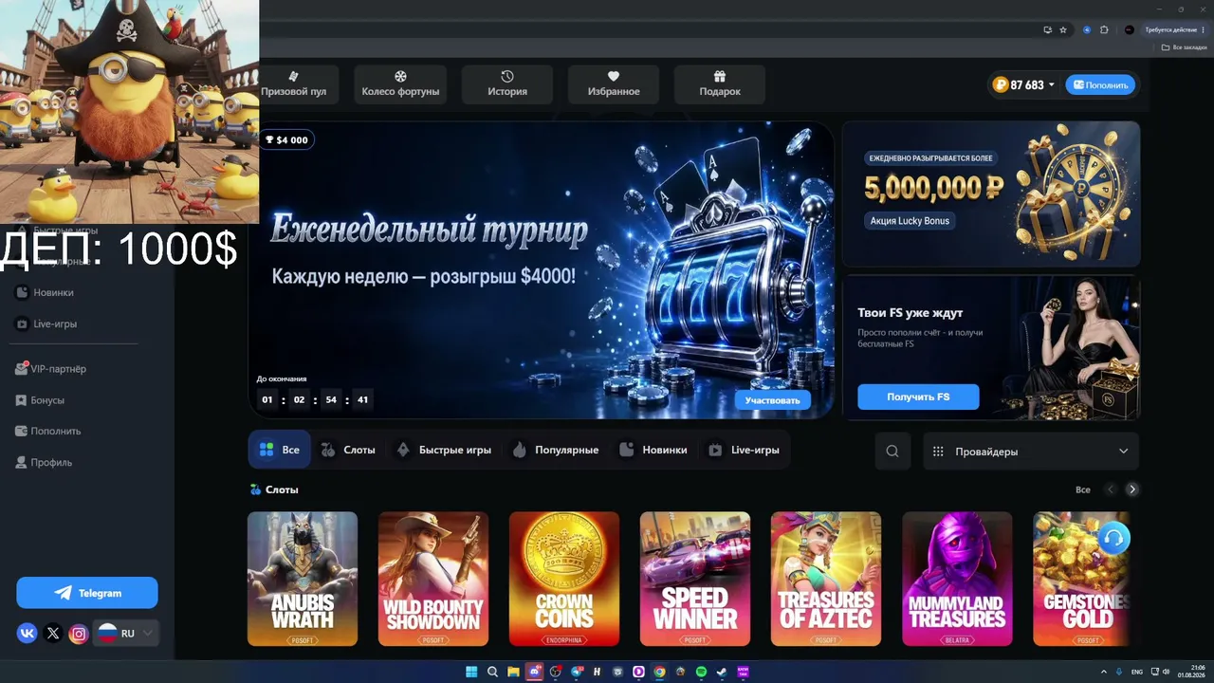
Task: Open the Crown Coins slot
Action: [564, 579]
